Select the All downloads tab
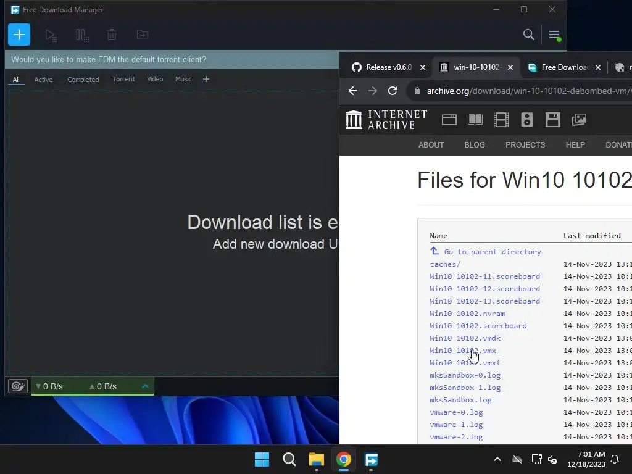The height and width of the screenshot is (474, 632). (16, 80)
